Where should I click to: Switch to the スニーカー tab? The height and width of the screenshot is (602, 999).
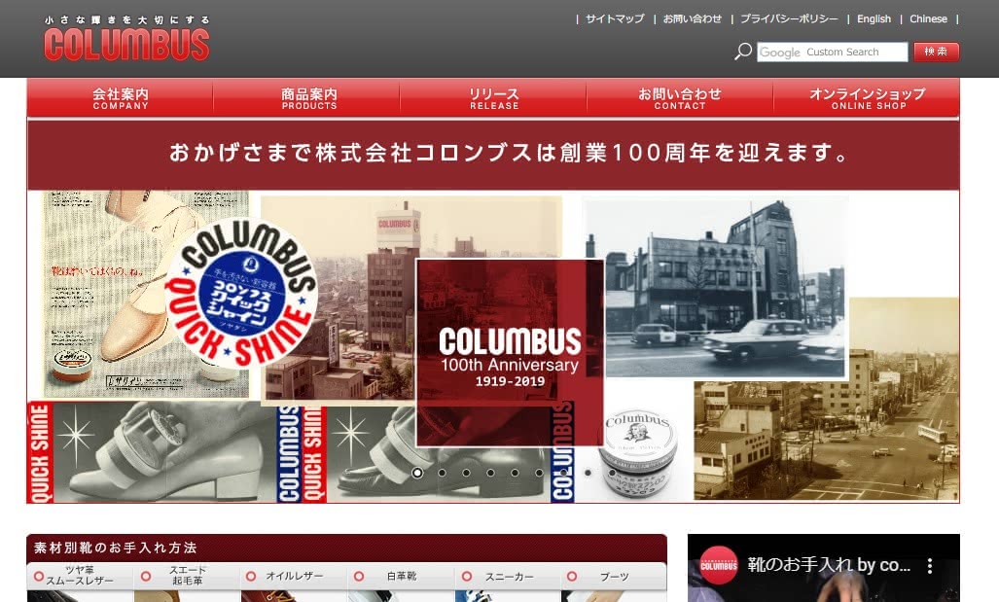pos(509,576)
